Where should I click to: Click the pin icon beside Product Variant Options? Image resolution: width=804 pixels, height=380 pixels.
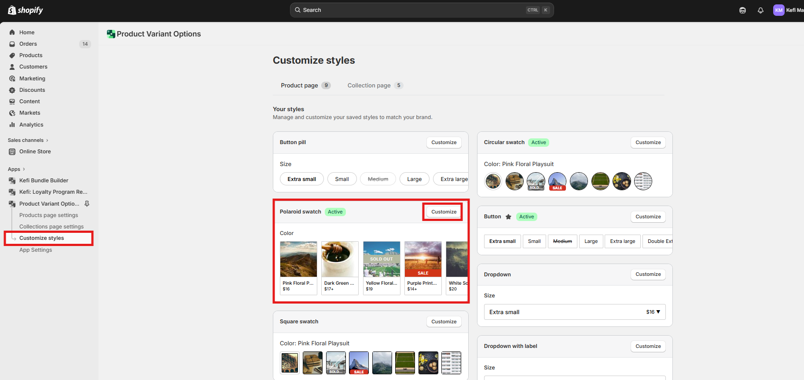[x=87, y=204]
